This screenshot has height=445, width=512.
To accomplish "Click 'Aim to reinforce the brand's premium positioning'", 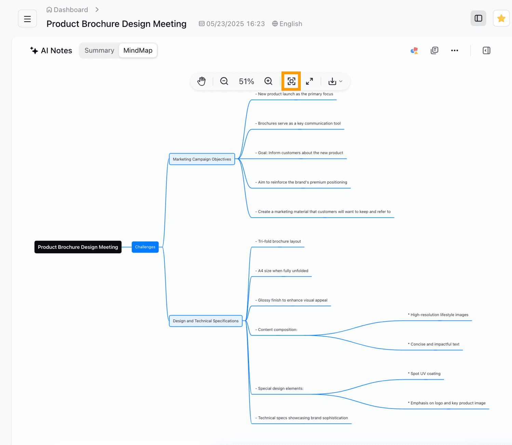I will (301, 182).
